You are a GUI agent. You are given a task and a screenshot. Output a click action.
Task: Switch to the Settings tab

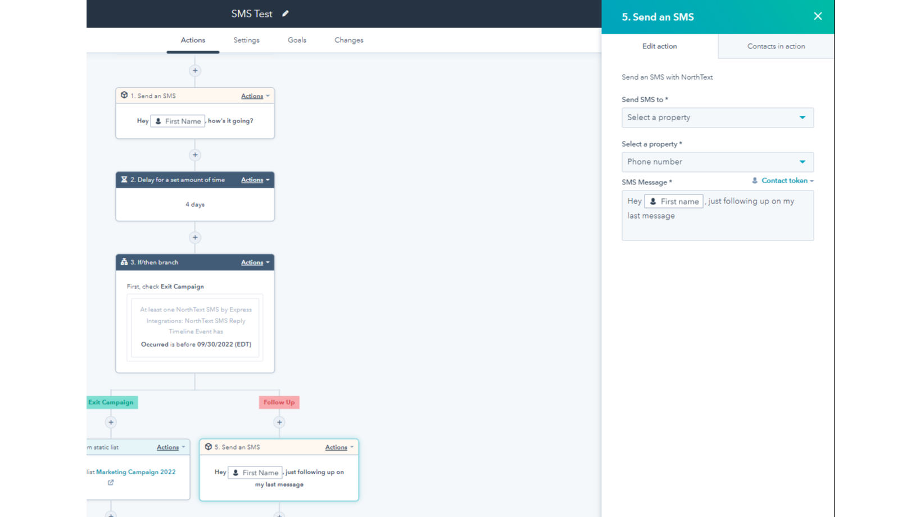pos(246,40)
